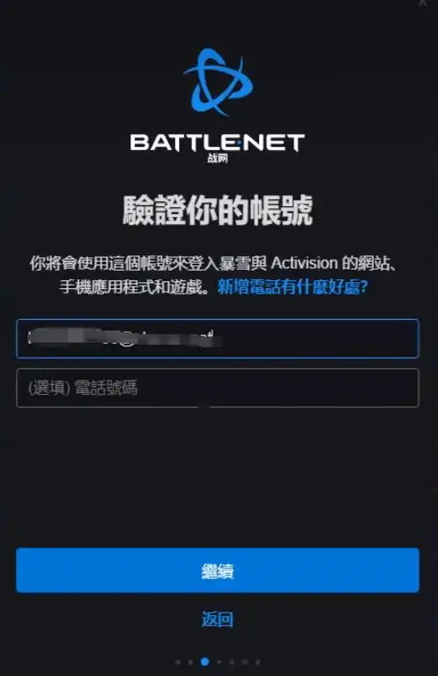The image size is (438, 676).
Task: Select the first progress dot
Action: click(178, 661)
